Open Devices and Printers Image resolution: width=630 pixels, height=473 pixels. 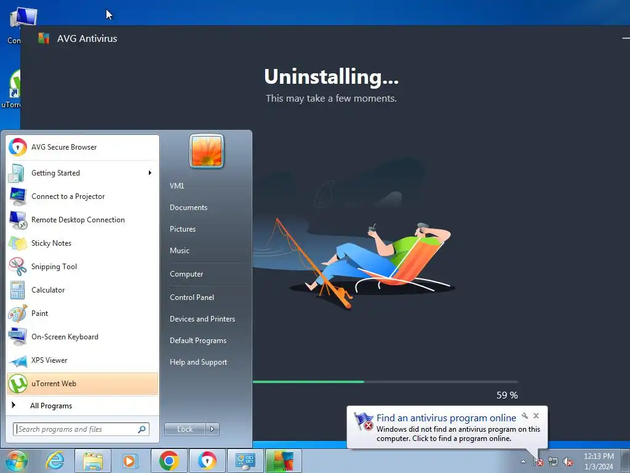coord(202,319)
